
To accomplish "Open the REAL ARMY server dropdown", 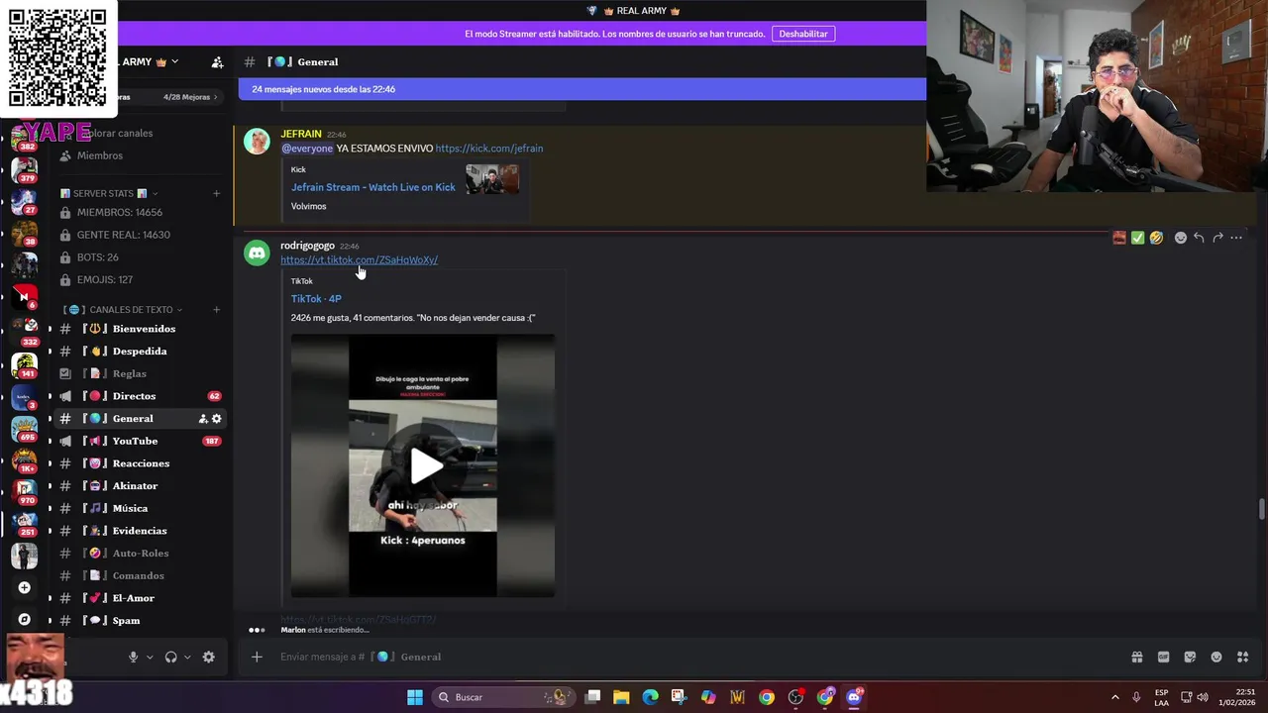I will [x=175, y=61].
